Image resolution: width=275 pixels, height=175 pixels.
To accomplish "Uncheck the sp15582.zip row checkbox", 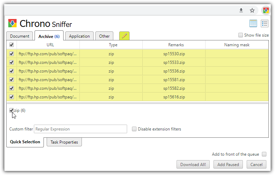I will [12, 88].
